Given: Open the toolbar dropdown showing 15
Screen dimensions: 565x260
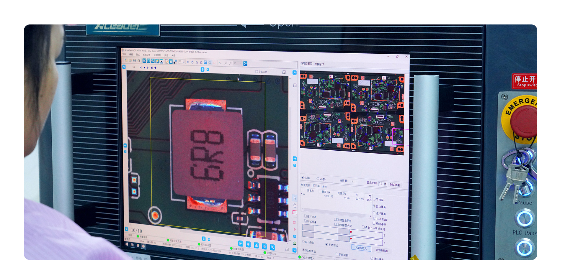Looking at the screenshot, I should pos(237,63).
